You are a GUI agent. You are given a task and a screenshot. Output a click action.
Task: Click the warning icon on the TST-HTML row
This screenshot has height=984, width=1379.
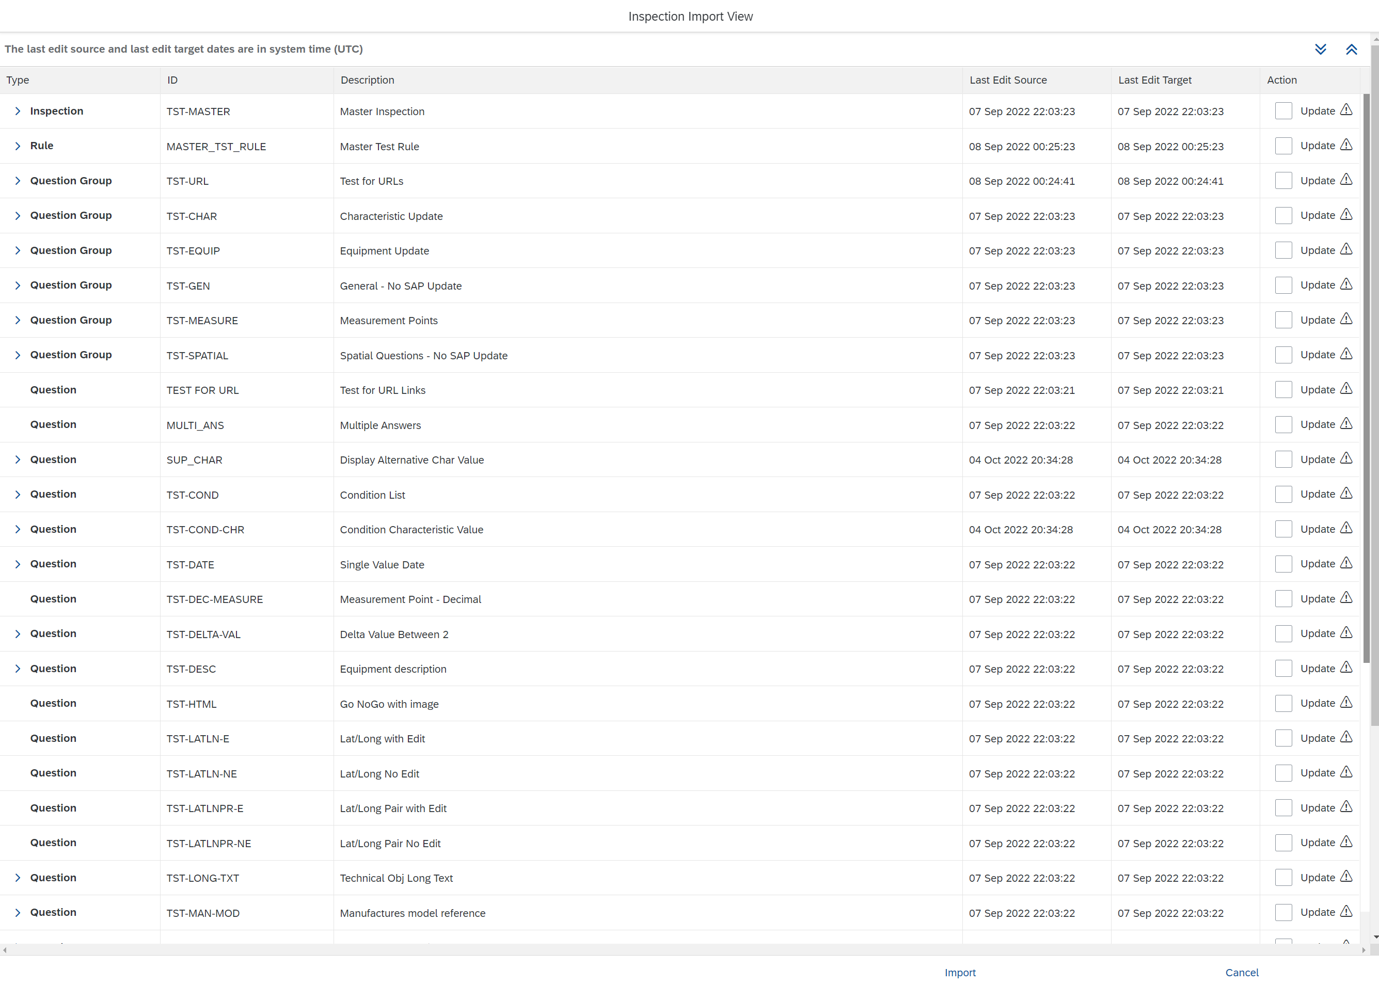pyautogui.click(x=1345, y=702)
